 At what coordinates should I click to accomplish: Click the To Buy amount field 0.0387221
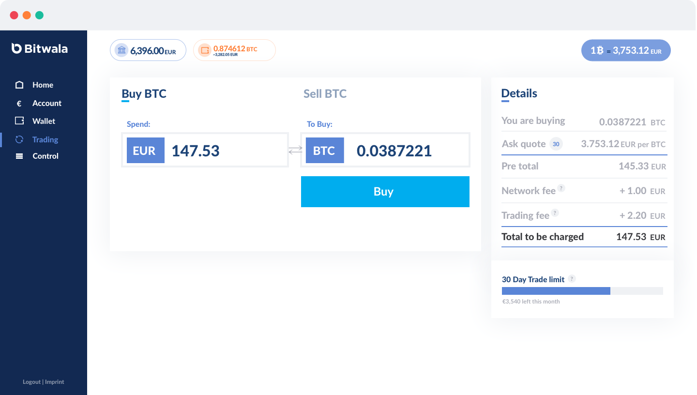click(x=385, y=150)
